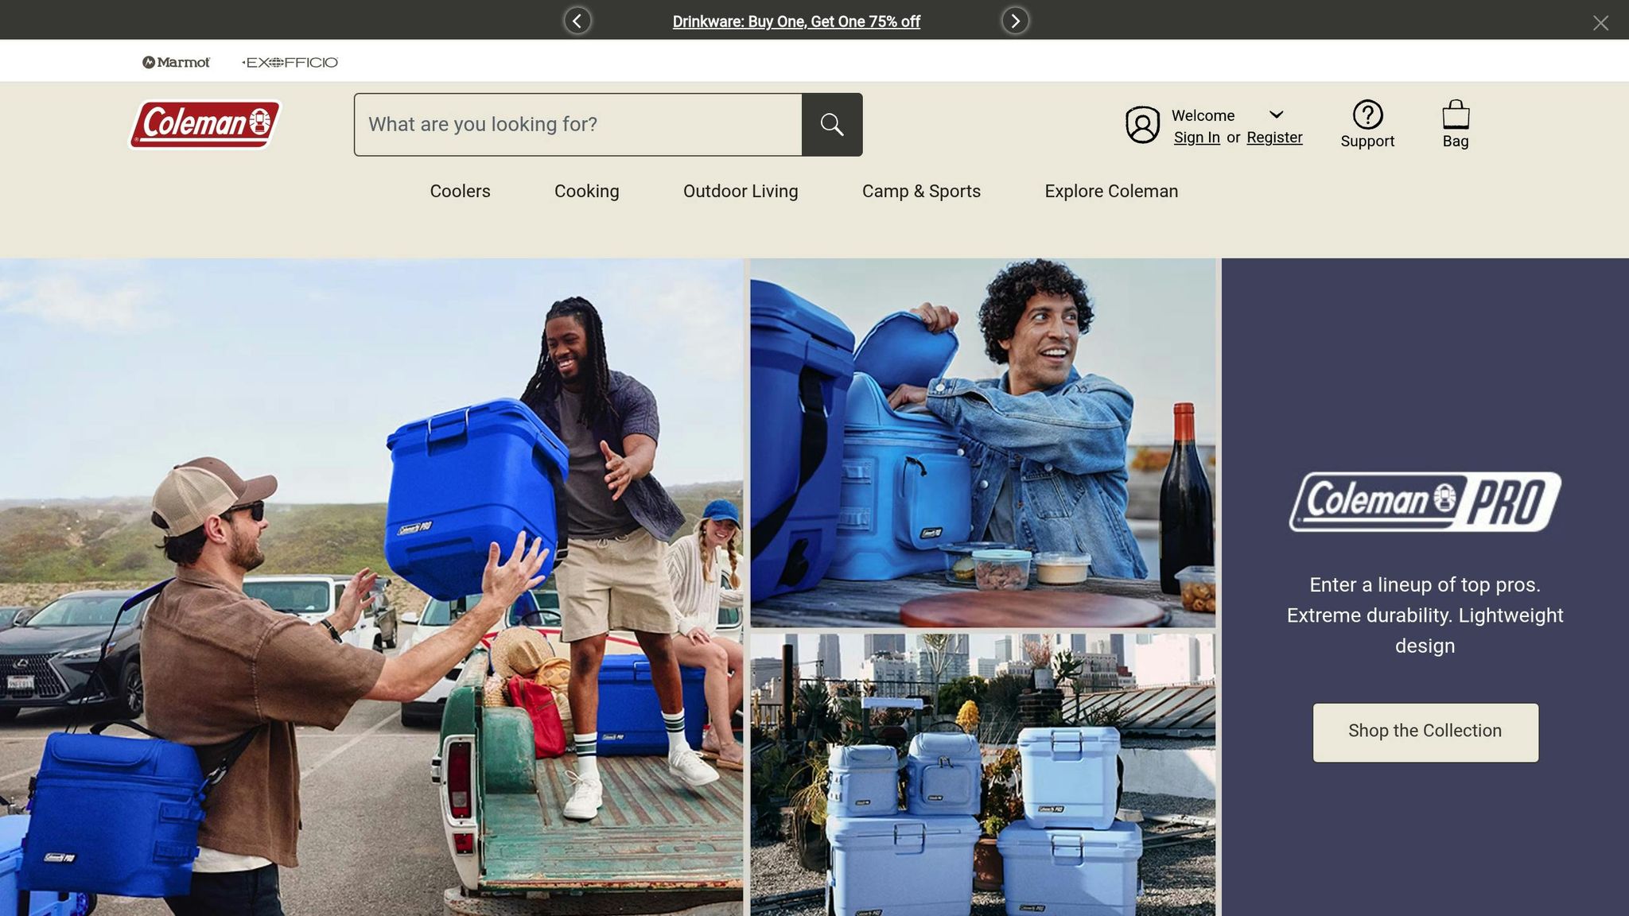1629x916 pixels.
Task: Open the Outdoor Living menu
Action: pyautogui.click(x=741, y=192)
